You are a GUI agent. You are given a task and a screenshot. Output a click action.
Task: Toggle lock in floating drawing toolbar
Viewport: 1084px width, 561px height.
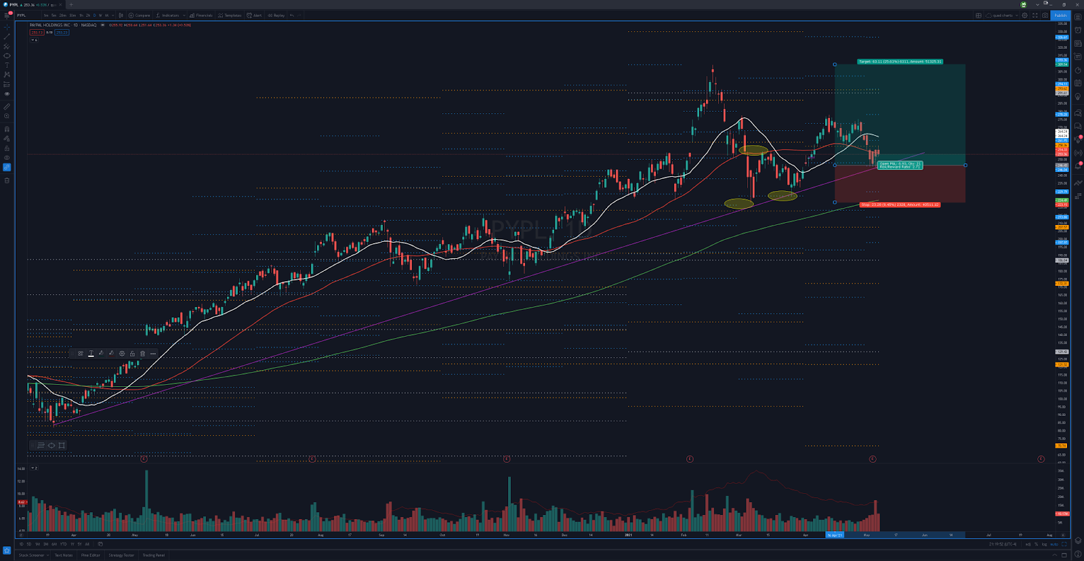(x=132, y=354)
